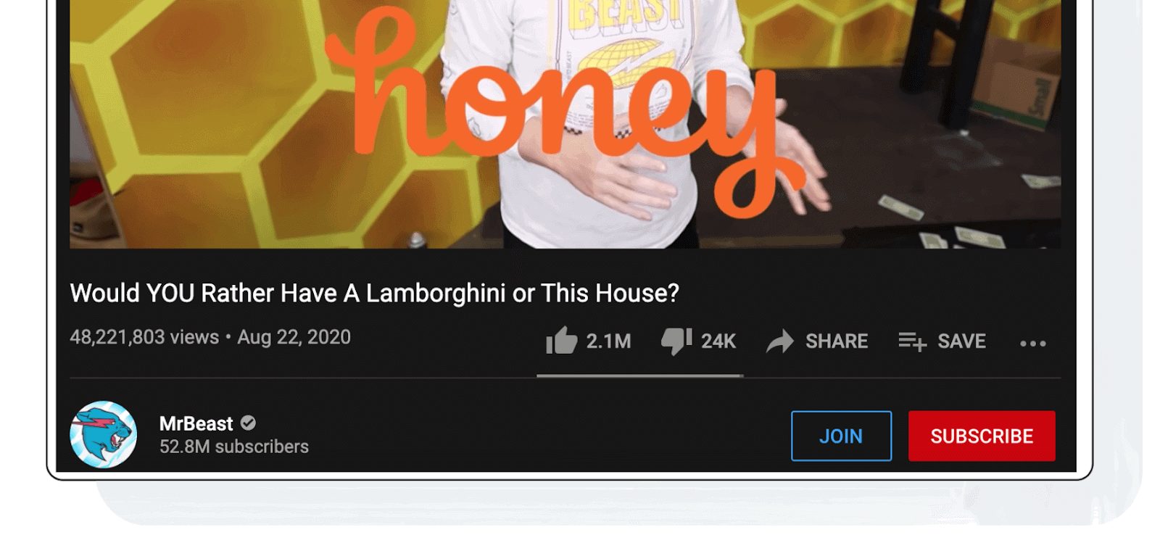
Task: Click the like-to-dislike ratio bar
Action: (639, 376)
